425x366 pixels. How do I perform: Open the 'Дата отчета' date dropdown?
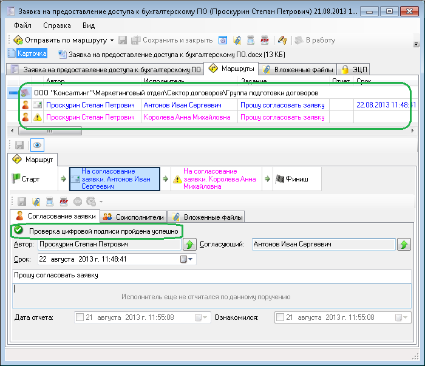tap(201, 317)
